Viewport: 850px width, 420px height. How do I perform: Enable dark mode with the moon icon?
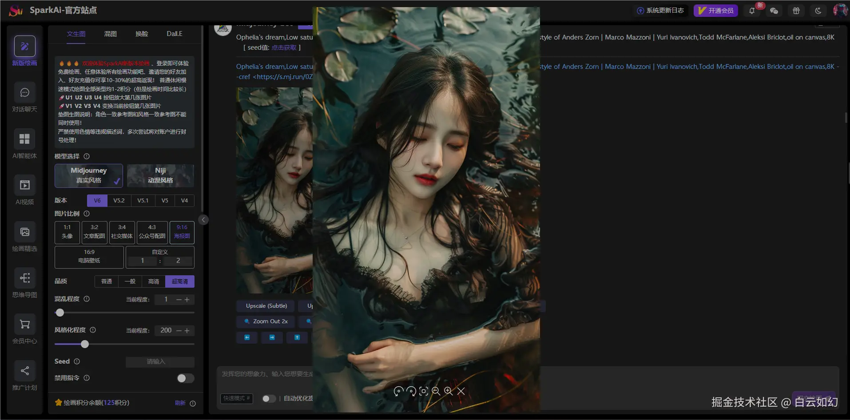pos(818,10)
